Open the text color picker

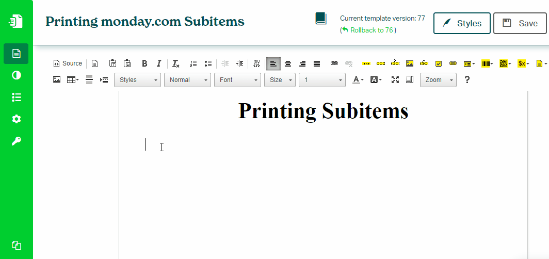[x=358, y=79]
